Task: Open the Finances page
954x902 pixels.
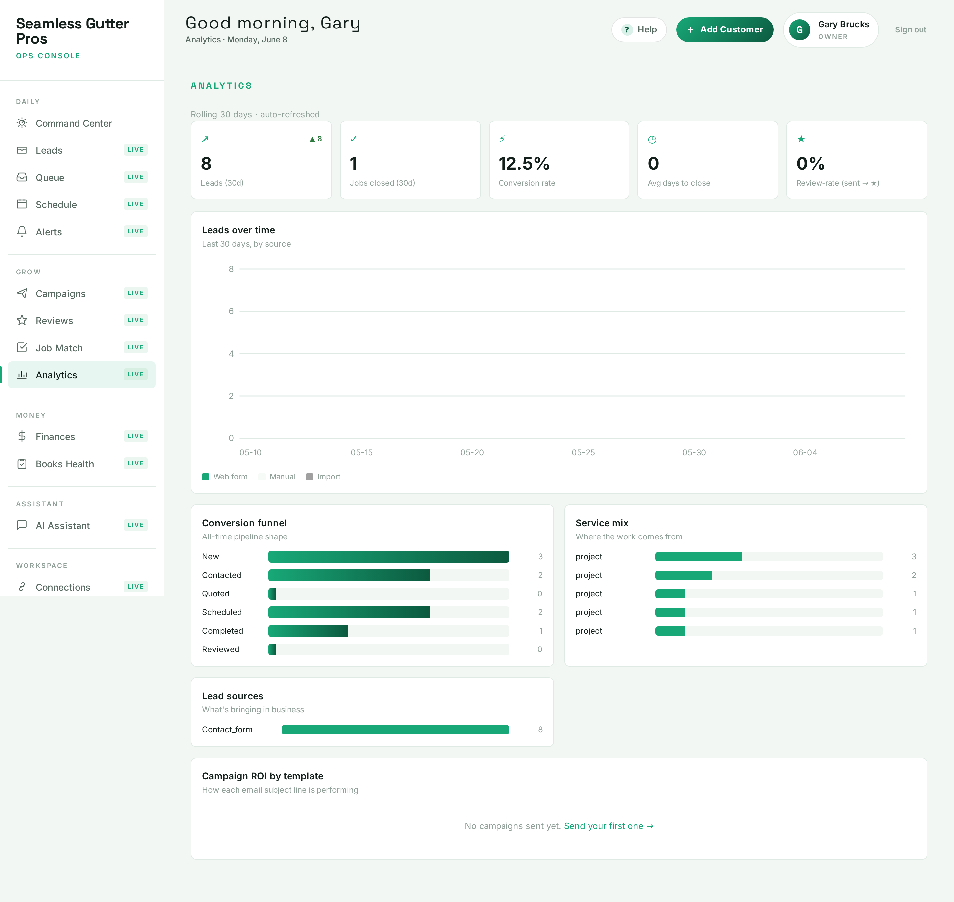Action: [82, 436]
